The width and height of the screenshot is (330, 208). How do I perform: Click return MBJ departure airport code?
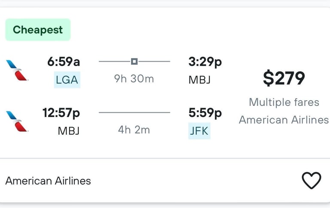pyautogui.click(x=69, y=131)
